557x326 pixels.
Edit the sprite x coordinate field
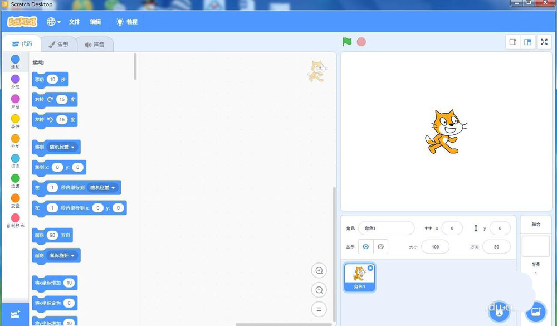click(452, 228)
